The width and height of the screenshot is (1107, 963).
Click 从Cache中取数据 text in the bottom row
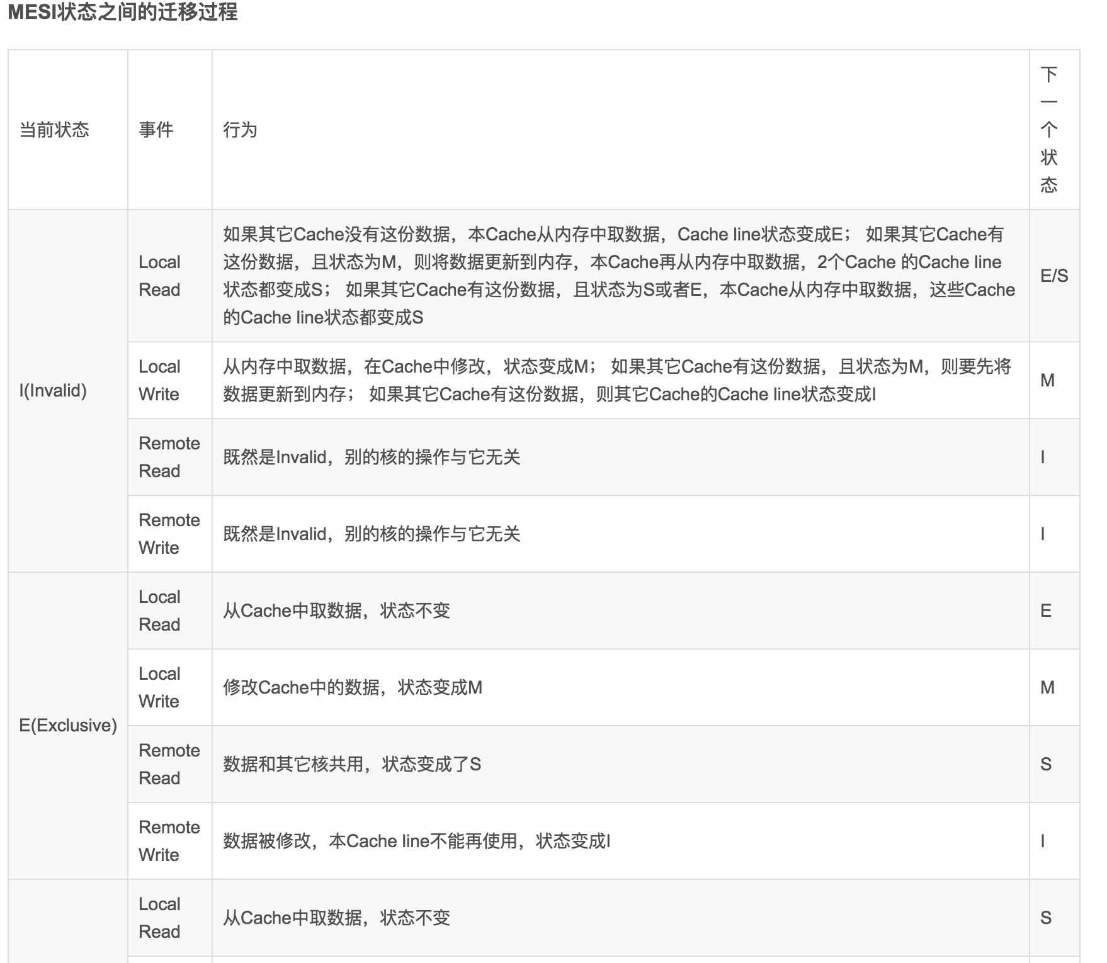pyautogui.click(x=337, y=918)
